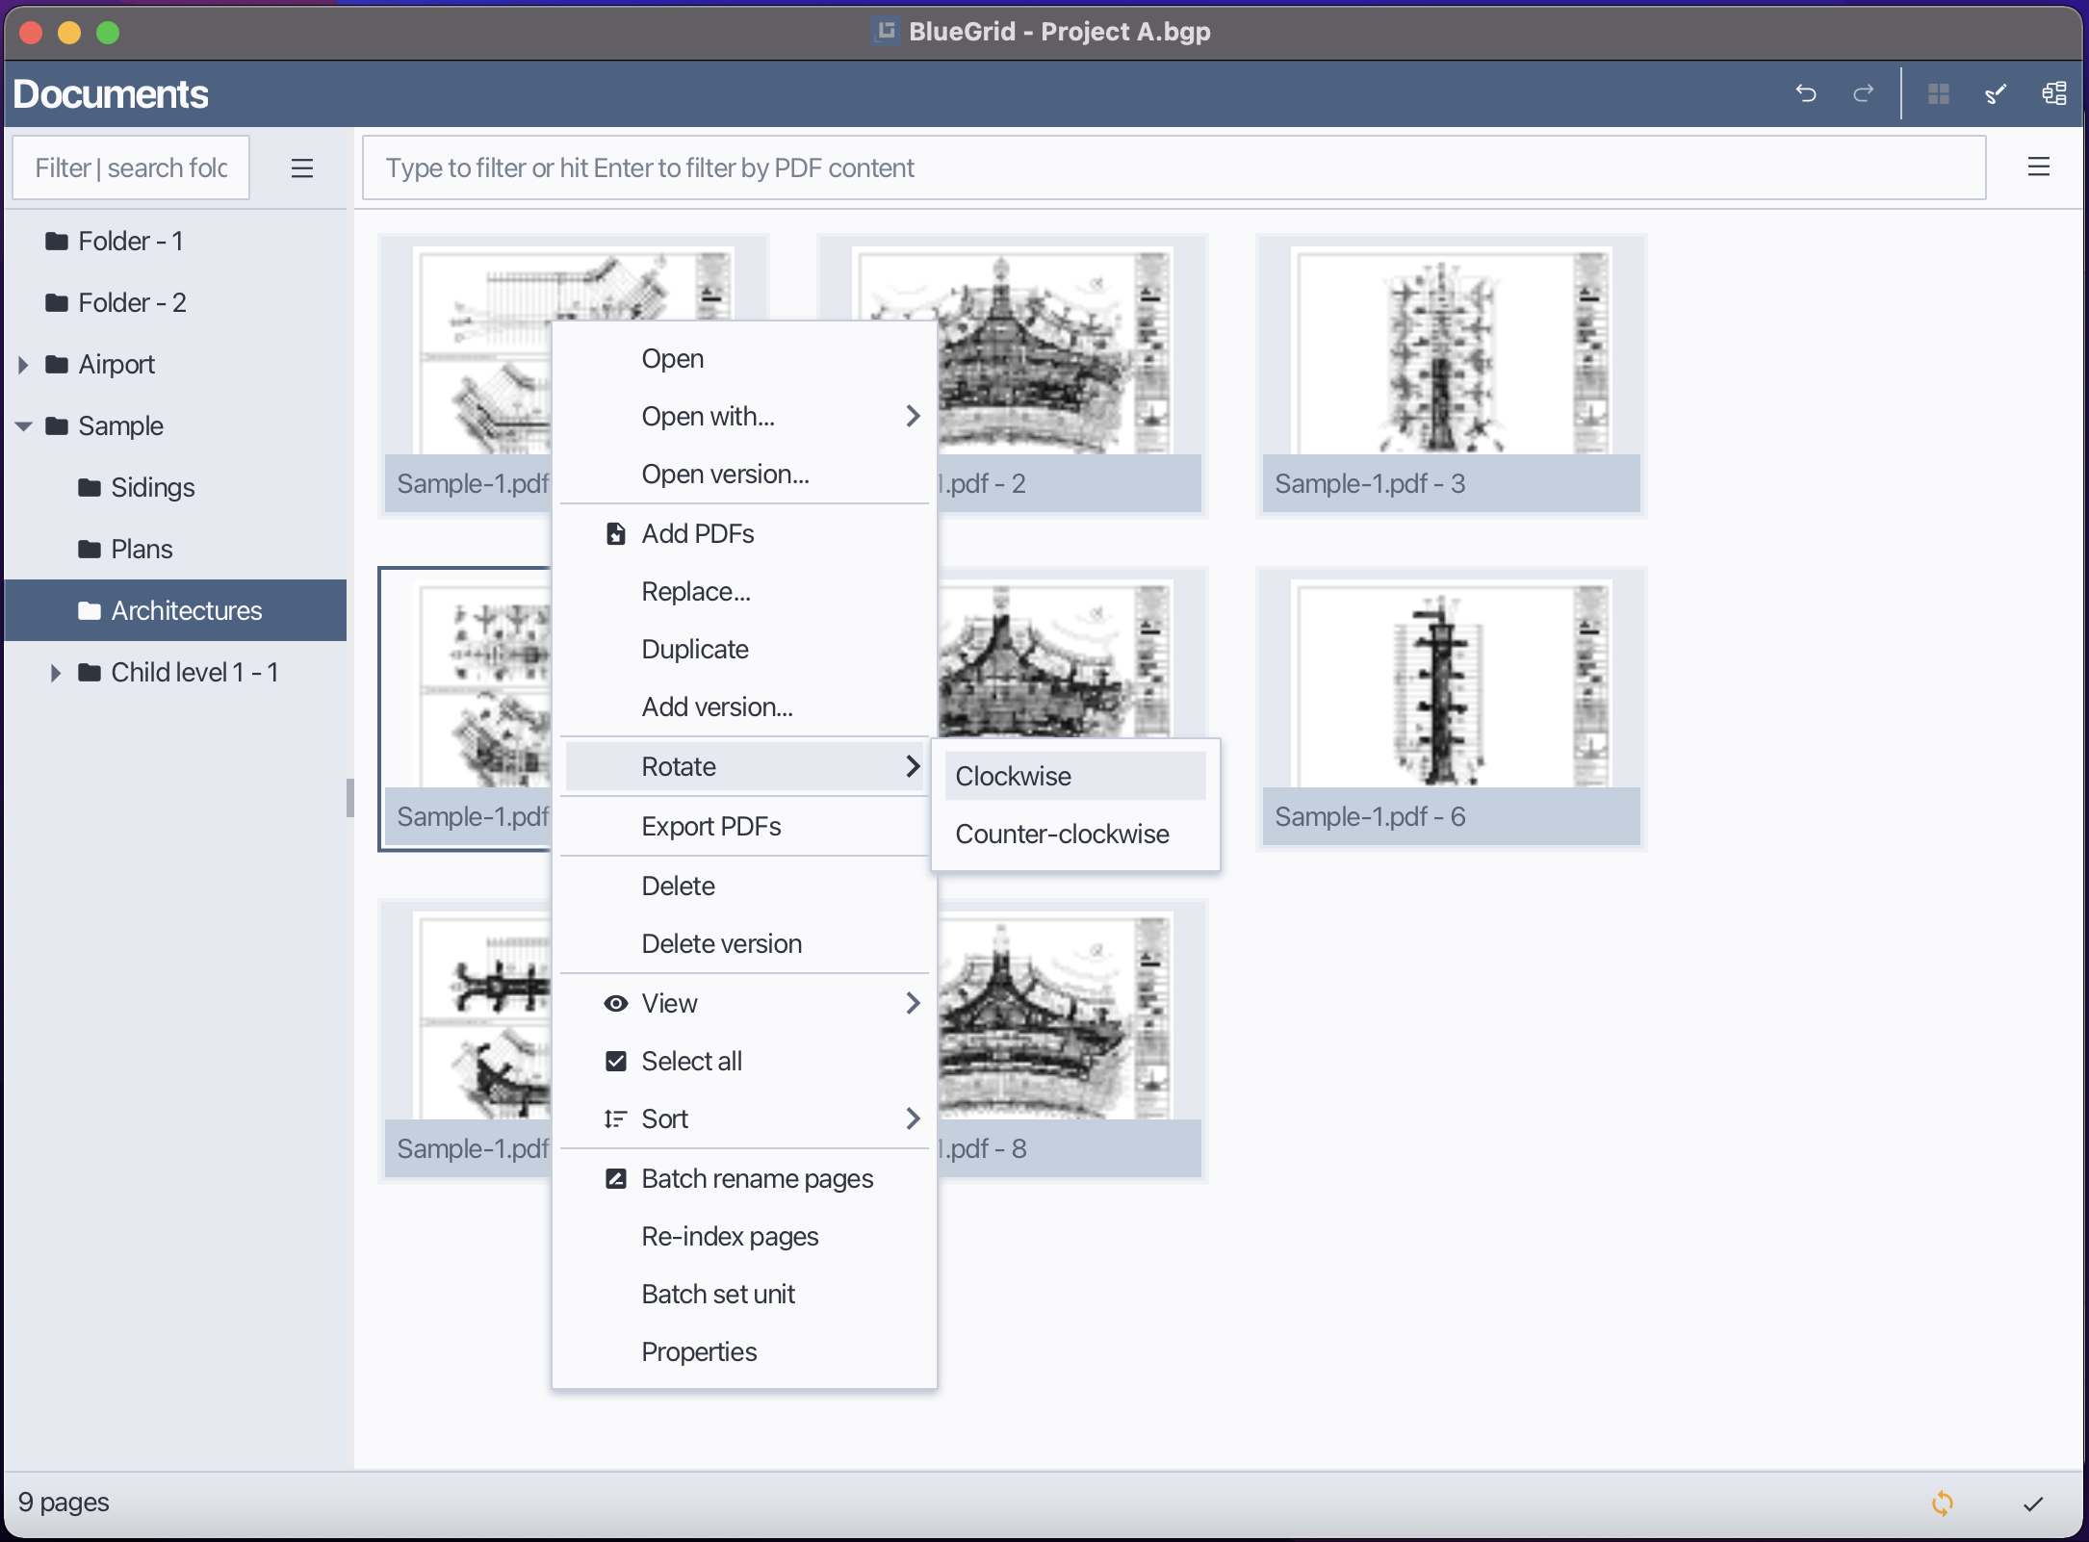
Task: Click the checkmark icon in status bar
Action: click(x=2033, y=1503)
